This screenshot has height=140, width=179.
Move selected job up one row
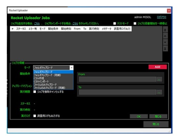pyautogui.click(x=165, y=36)
